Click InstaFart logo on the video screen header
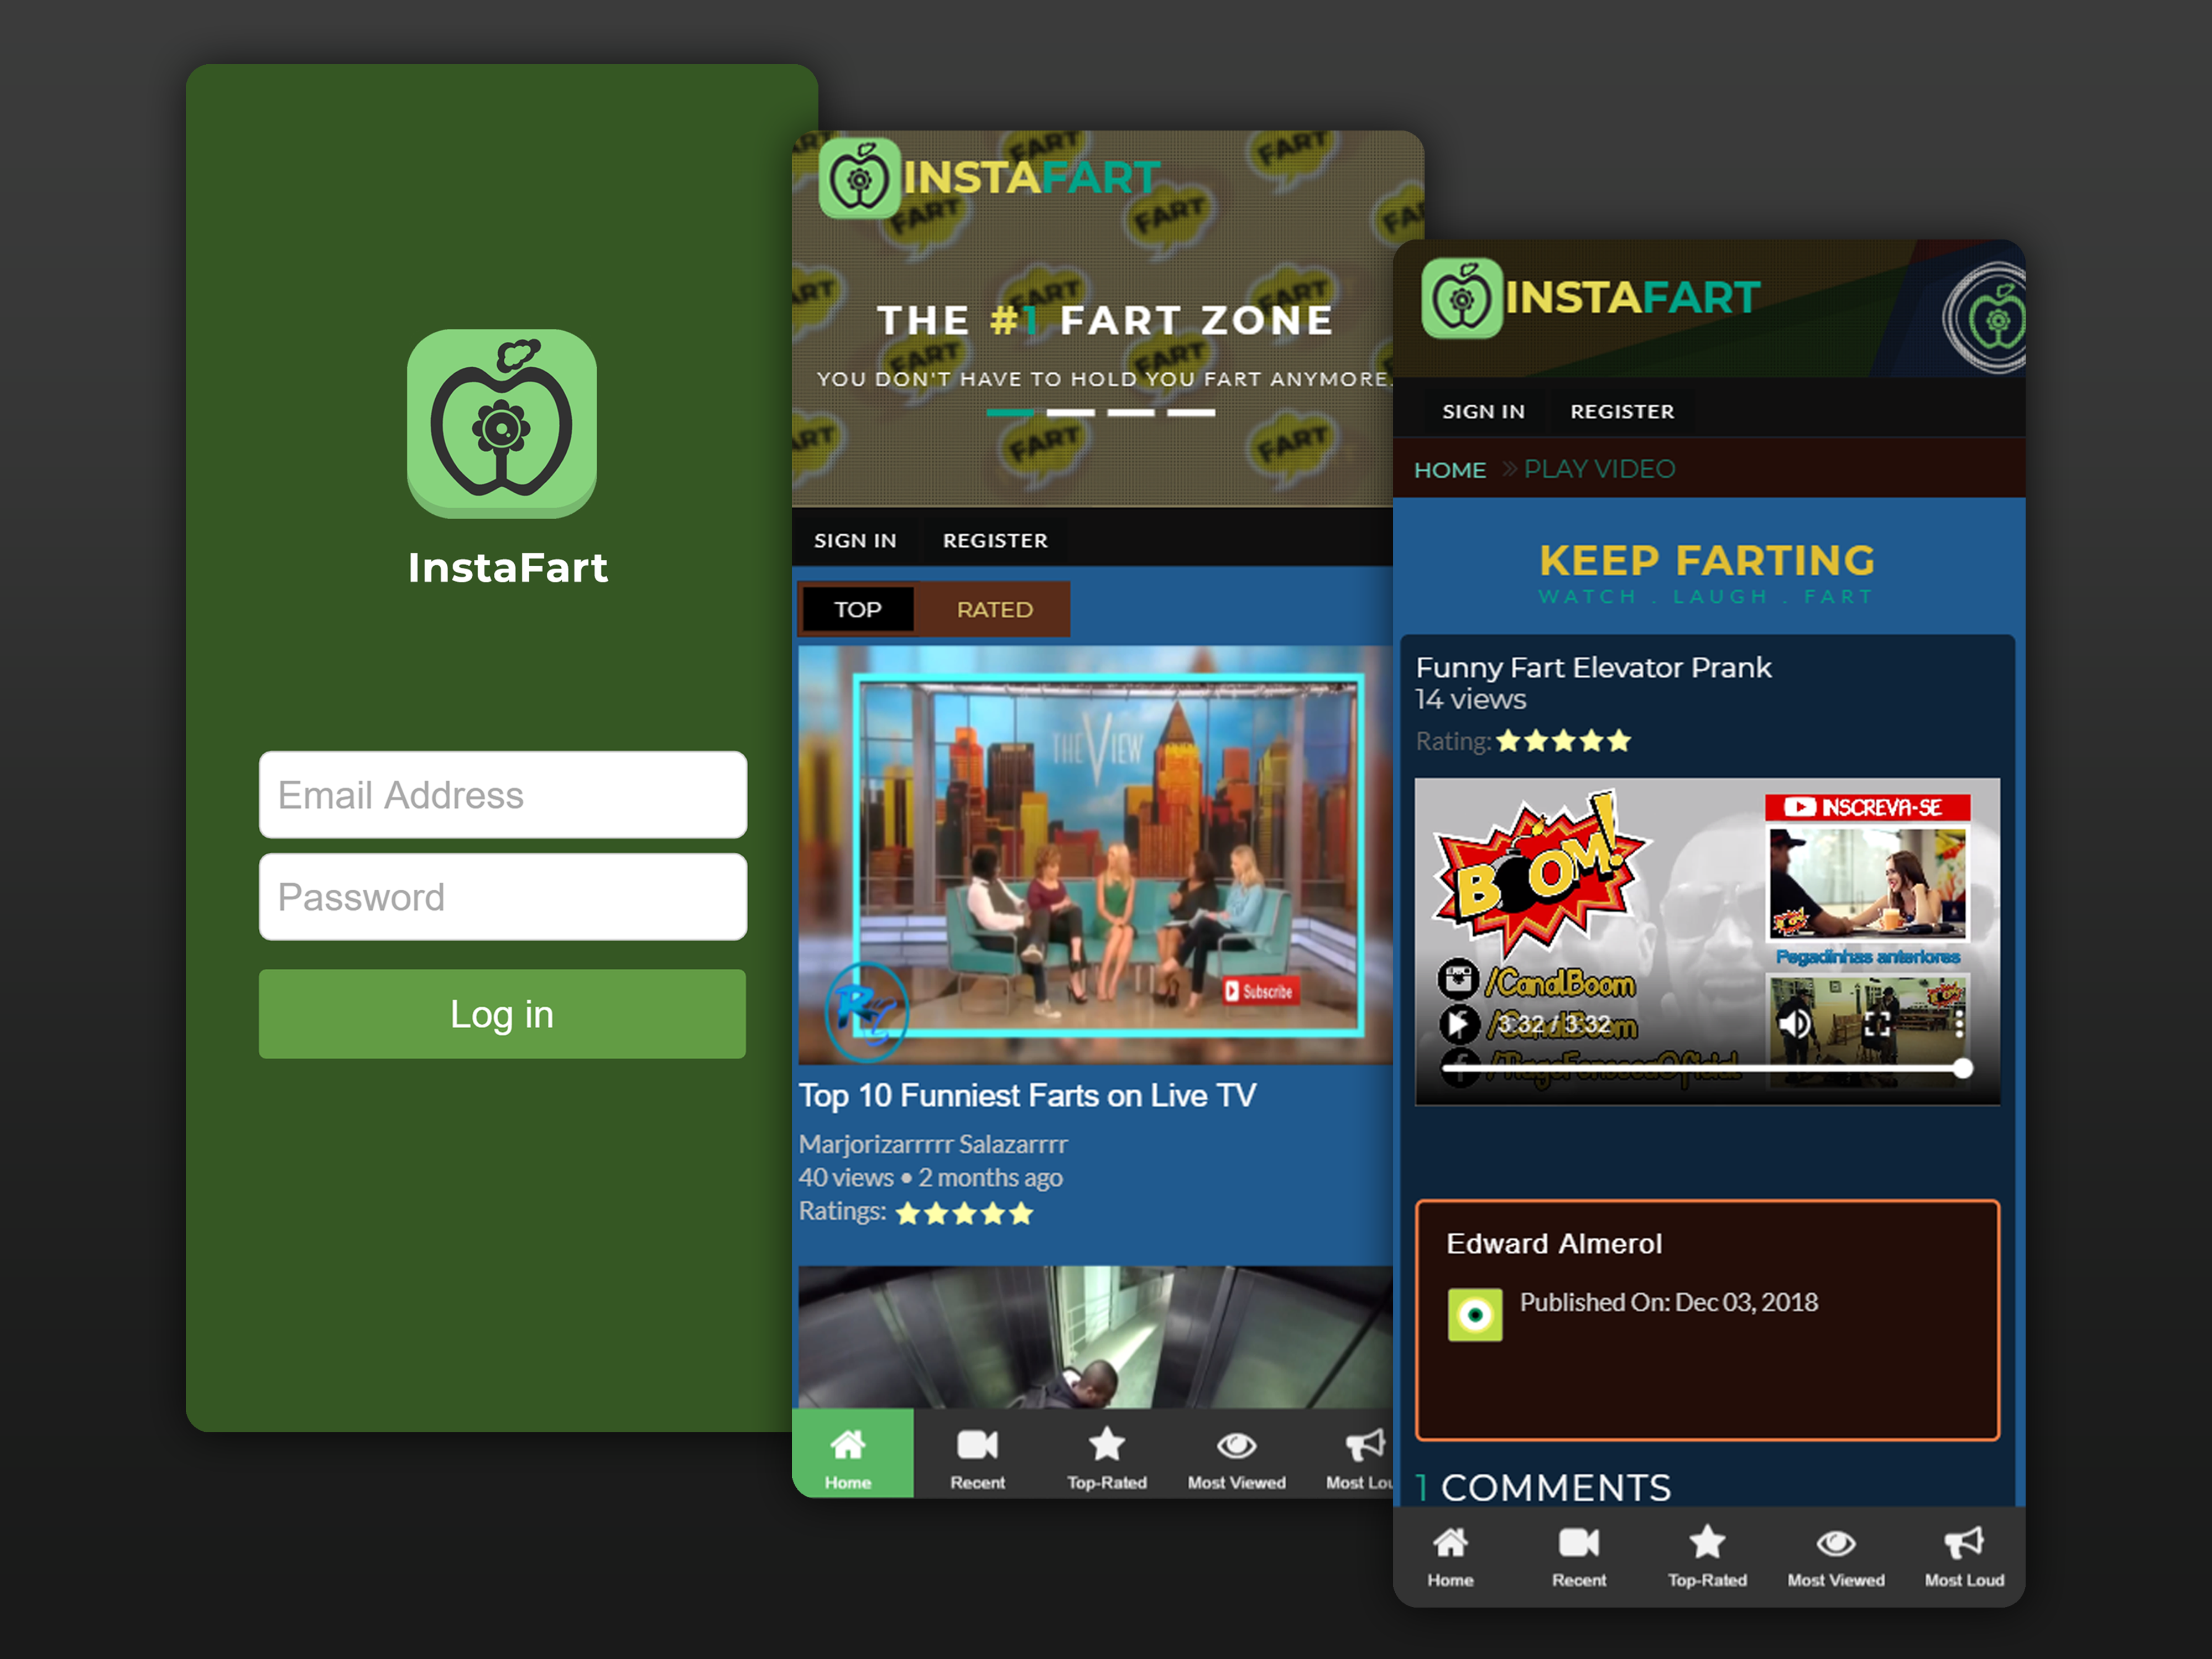The width and height of the screenshot is (2212, 1659). click(1590, 298)
